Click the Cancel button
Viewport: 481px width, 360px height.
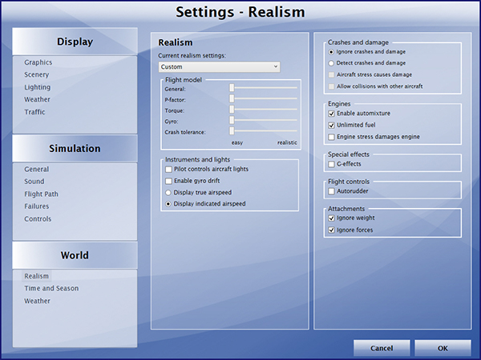pos(382,348)
